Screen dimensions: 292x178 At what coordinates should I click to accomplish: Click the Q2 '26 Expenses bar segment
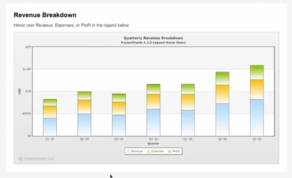point(222,94)
